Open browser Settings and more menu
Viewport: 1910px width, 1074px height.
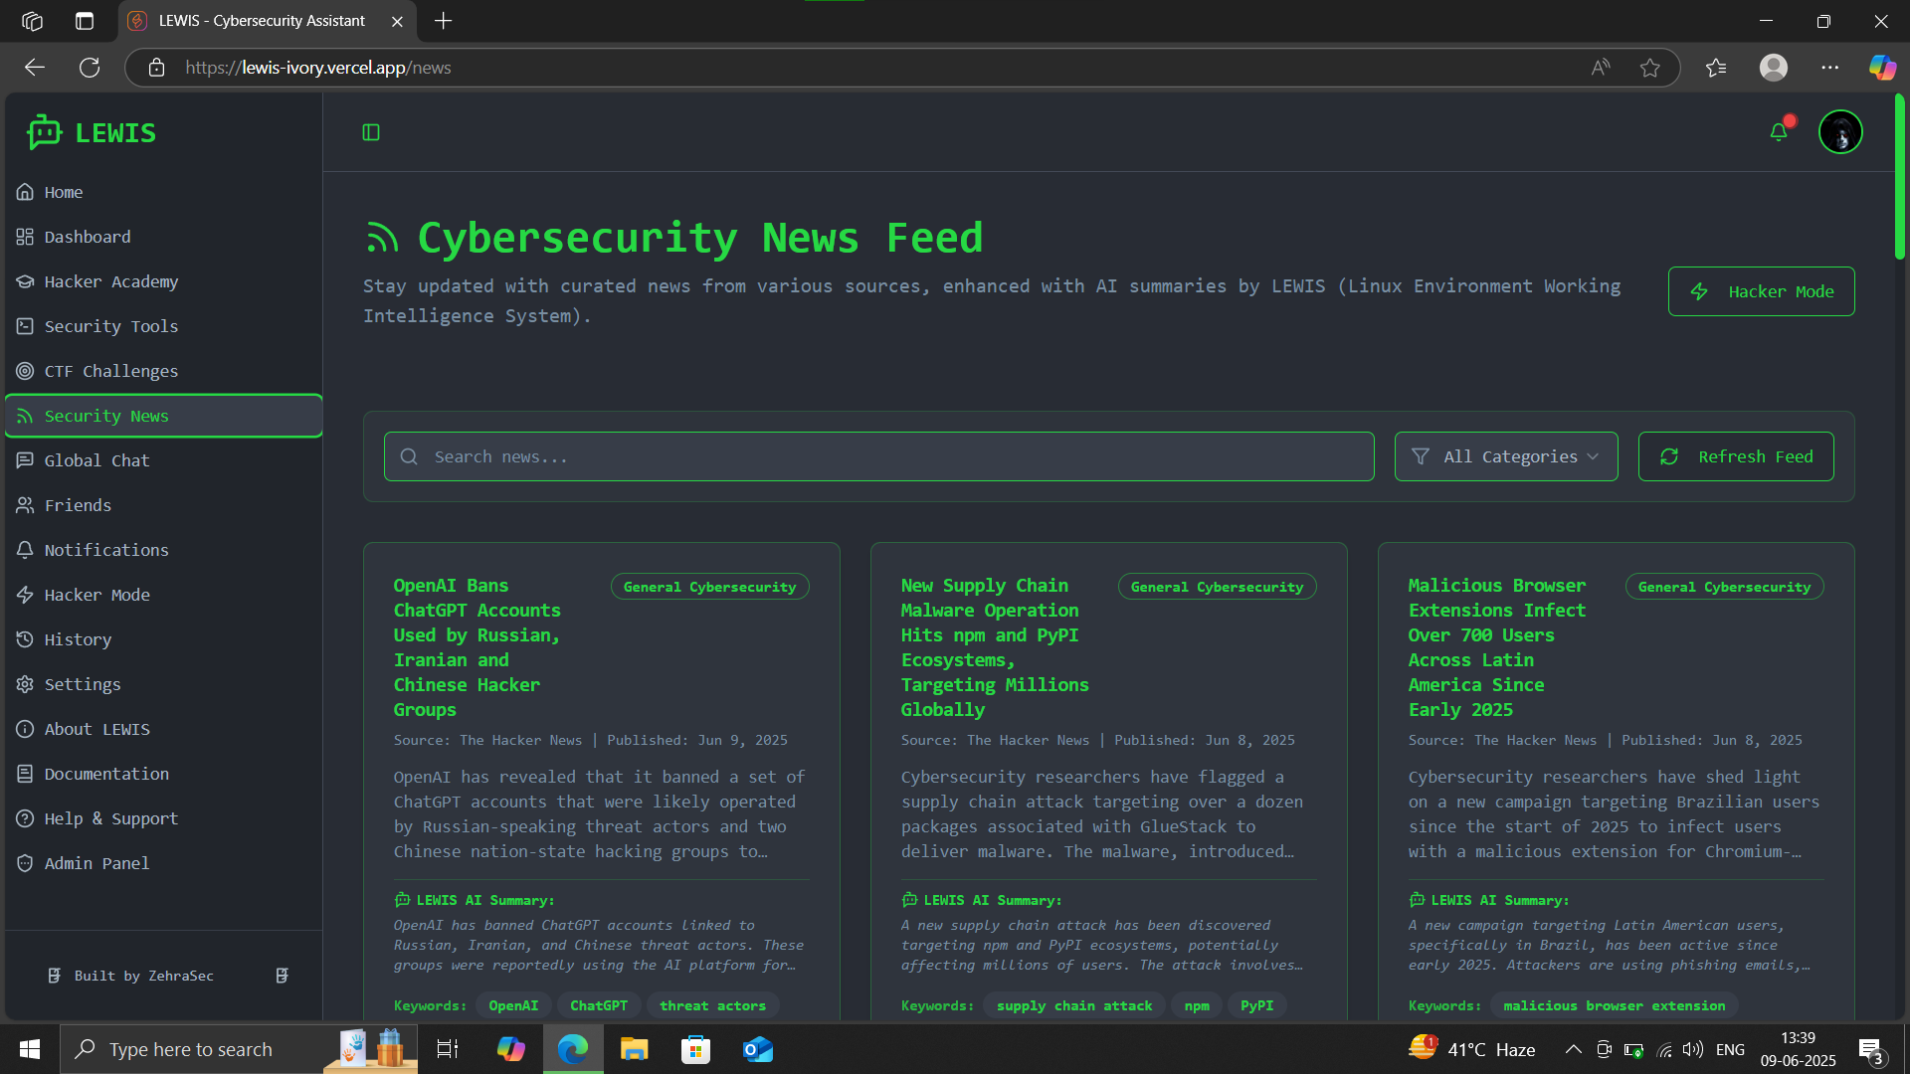pyautogui.click(x=1829, y=68)
